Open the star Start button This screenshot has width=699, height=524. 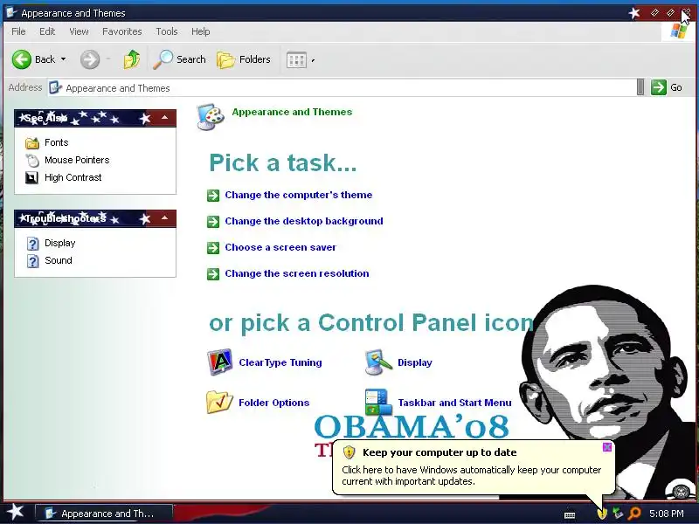click(x=15, y=512)
